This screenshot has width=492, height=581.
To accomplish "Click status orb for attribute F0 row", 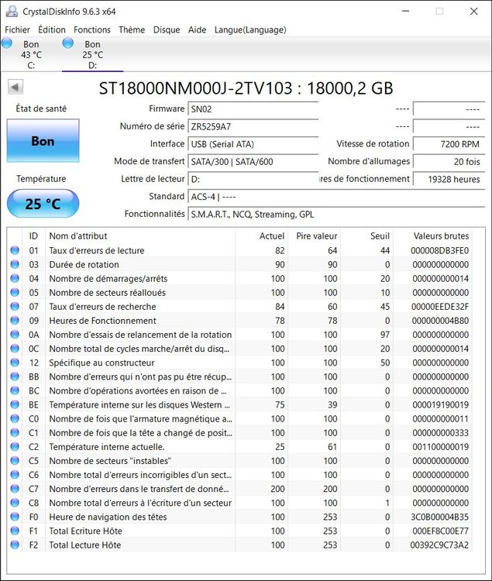I will click(x=15, y=517).
